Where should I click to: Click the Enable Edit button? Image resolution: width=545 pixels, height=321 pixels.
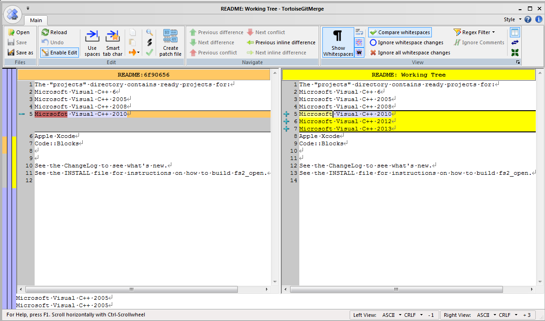59,53
